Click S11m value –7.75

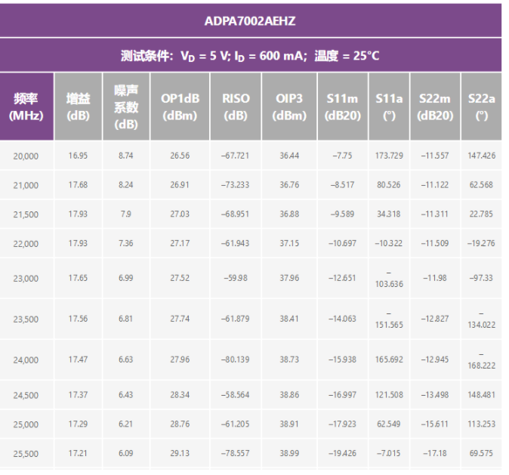[x=342, y=156]
